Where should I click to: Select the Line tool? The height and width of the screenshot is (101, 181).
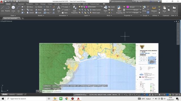coord(3,9)
